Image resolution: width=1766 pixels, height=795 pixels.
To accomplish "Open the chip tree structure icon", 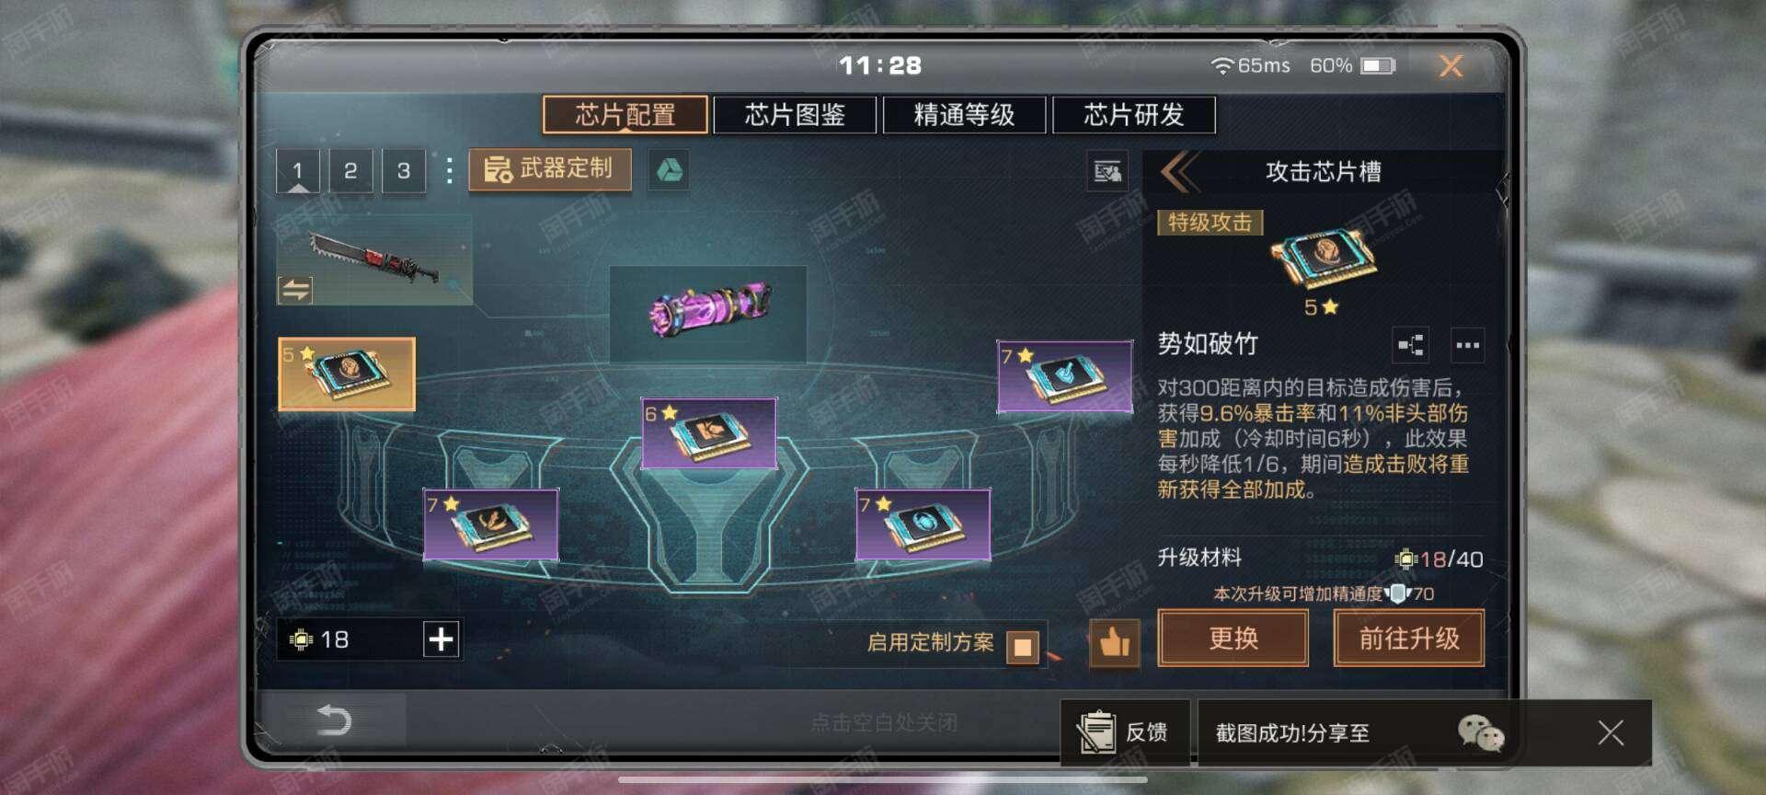I will pos(1411,345).
